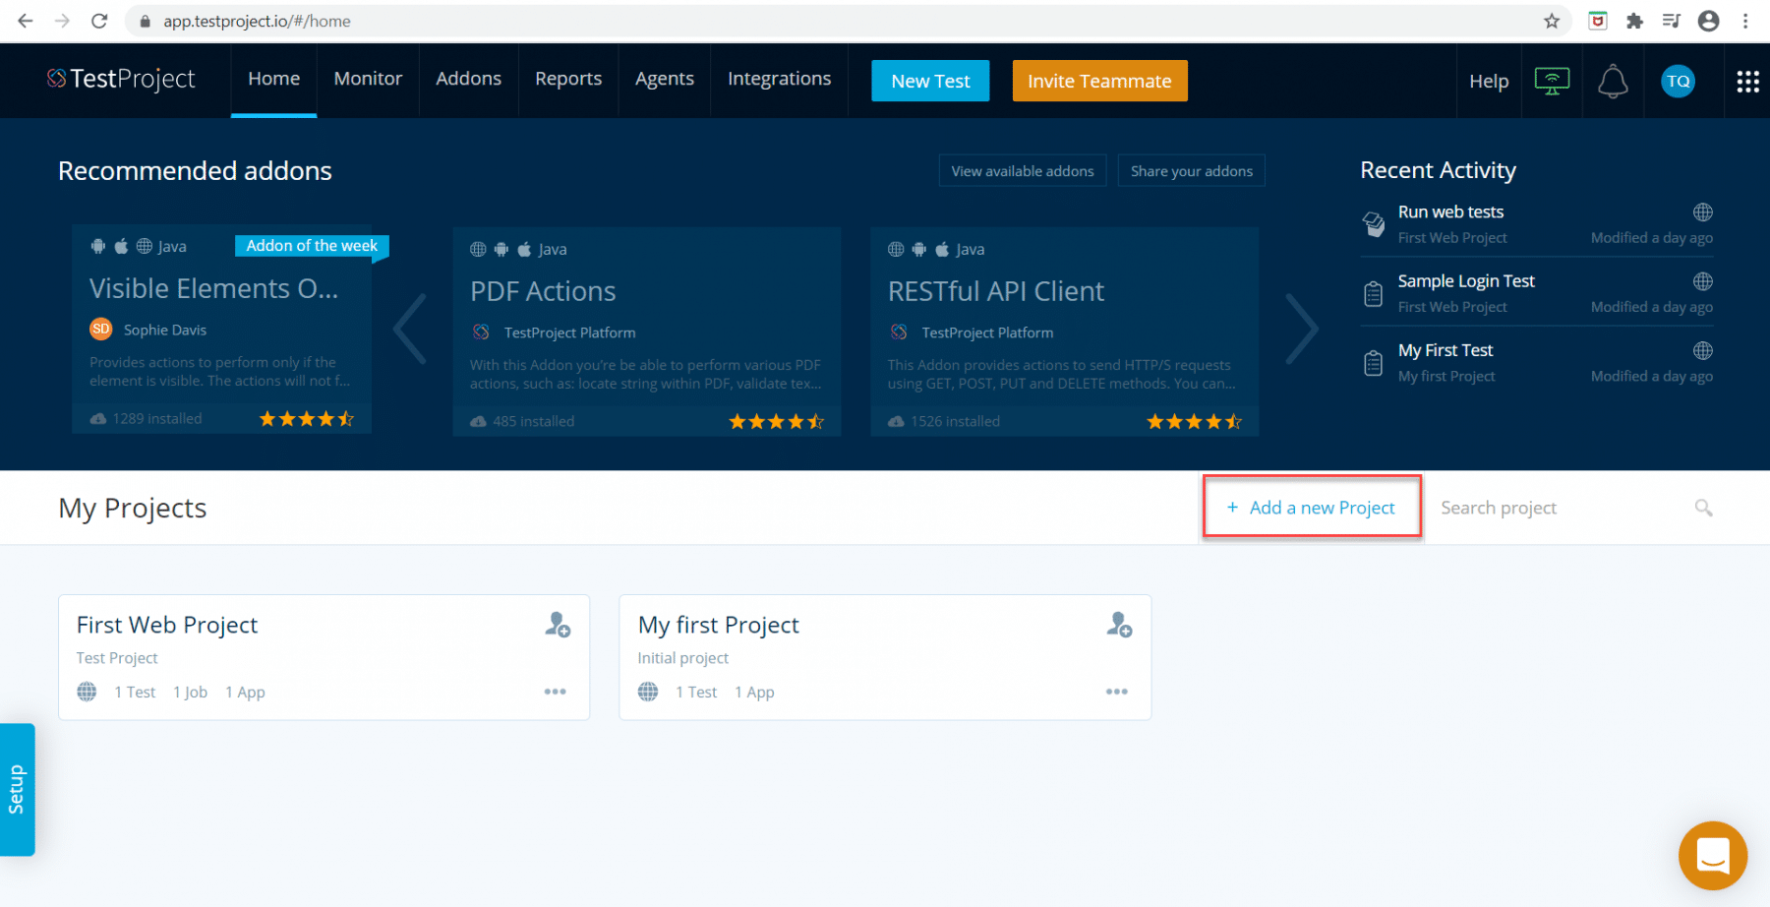Open Chrome three-dot menu
This screenshot has width=1770, height=907.
pos(1745,21)
